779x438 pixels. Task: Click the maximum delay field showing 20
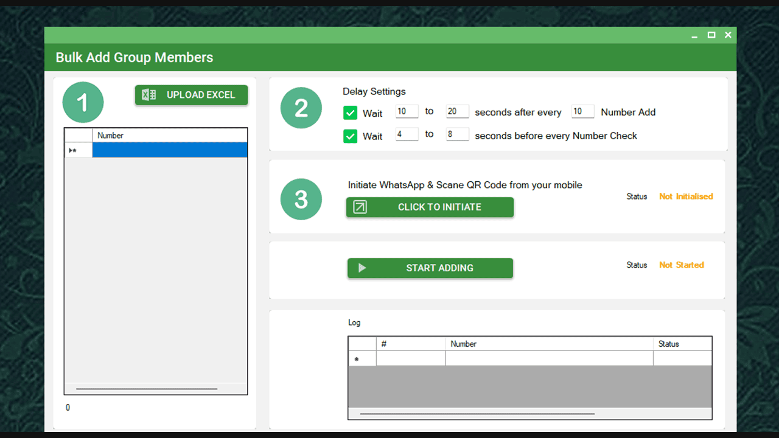pos(457,111)
